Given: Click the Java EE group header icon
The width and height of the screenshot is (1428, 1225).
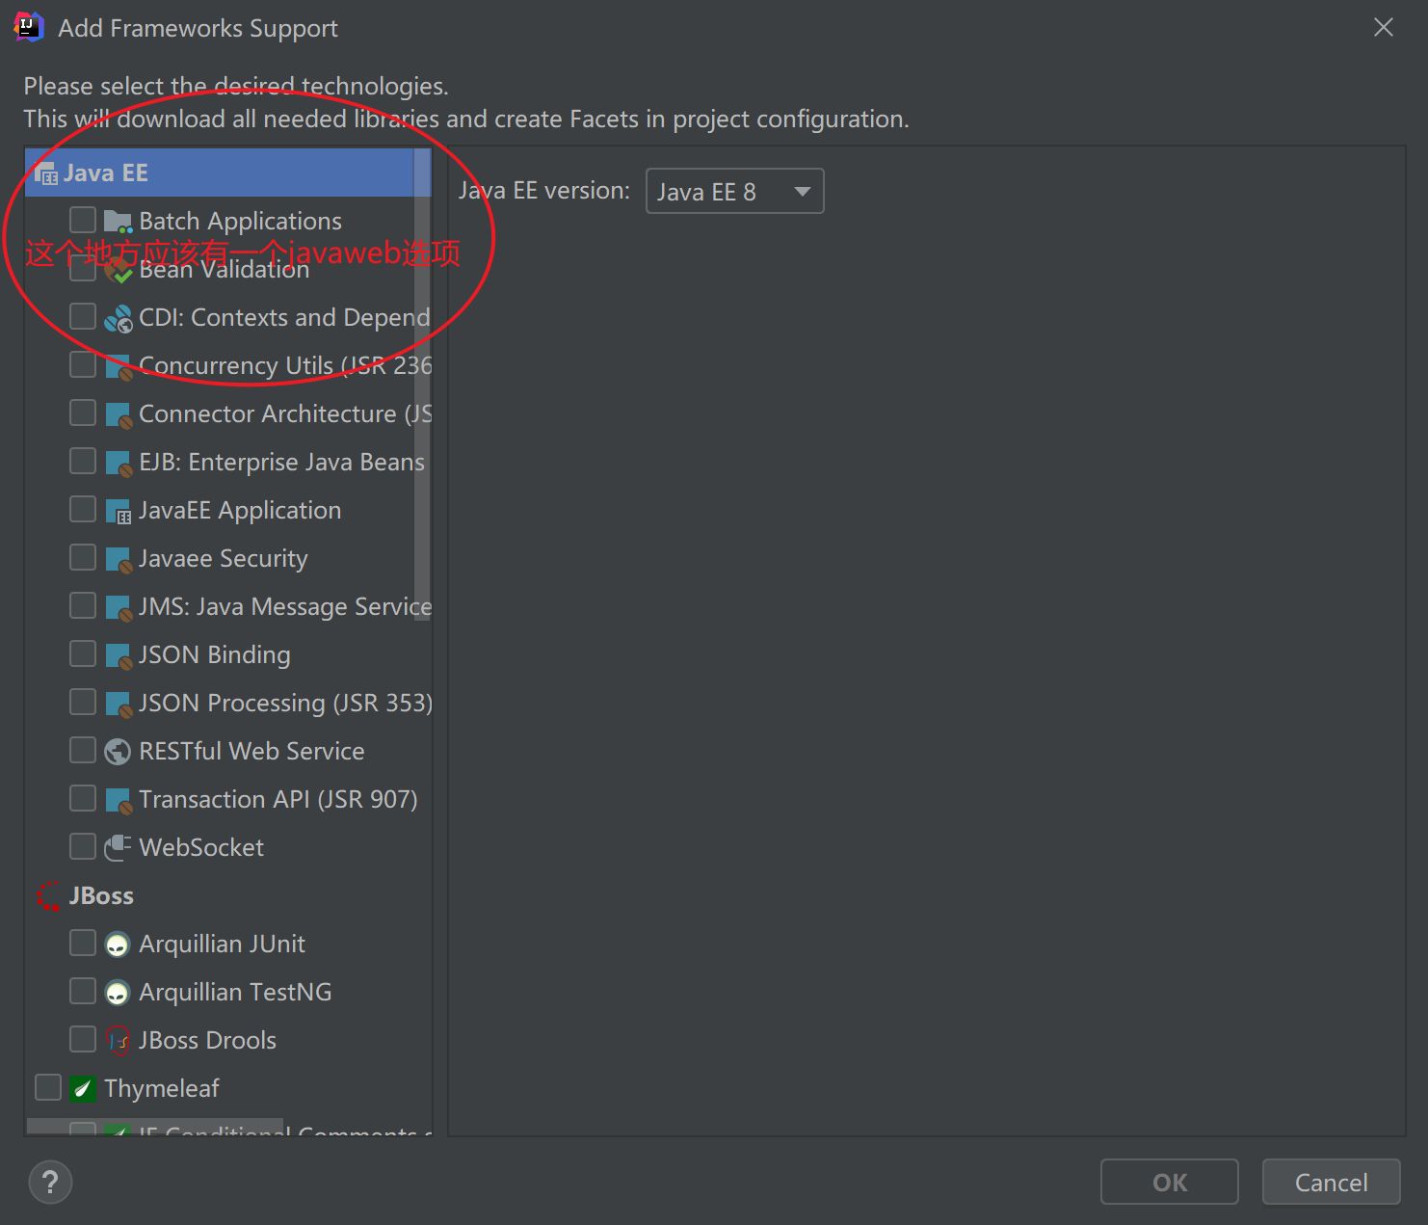Looking at the screenshot, I should pos(46,174).
